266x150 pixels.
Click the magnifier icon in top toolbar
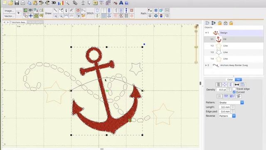tap(67, 3)
